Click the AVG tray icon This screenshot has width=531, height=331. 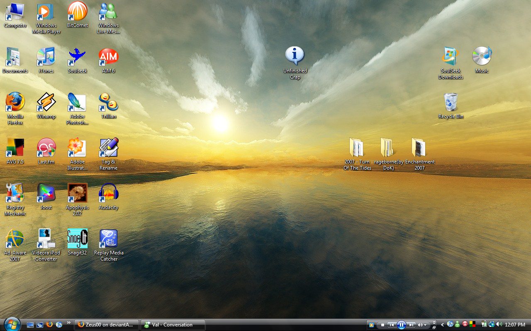click(473, 324)
